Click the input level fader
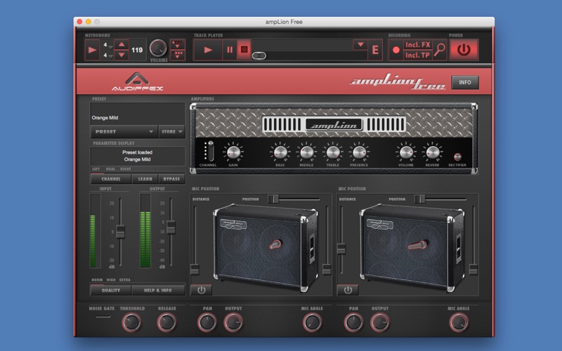562x351 pixels. pyautogui.click(x=120, y=232)
